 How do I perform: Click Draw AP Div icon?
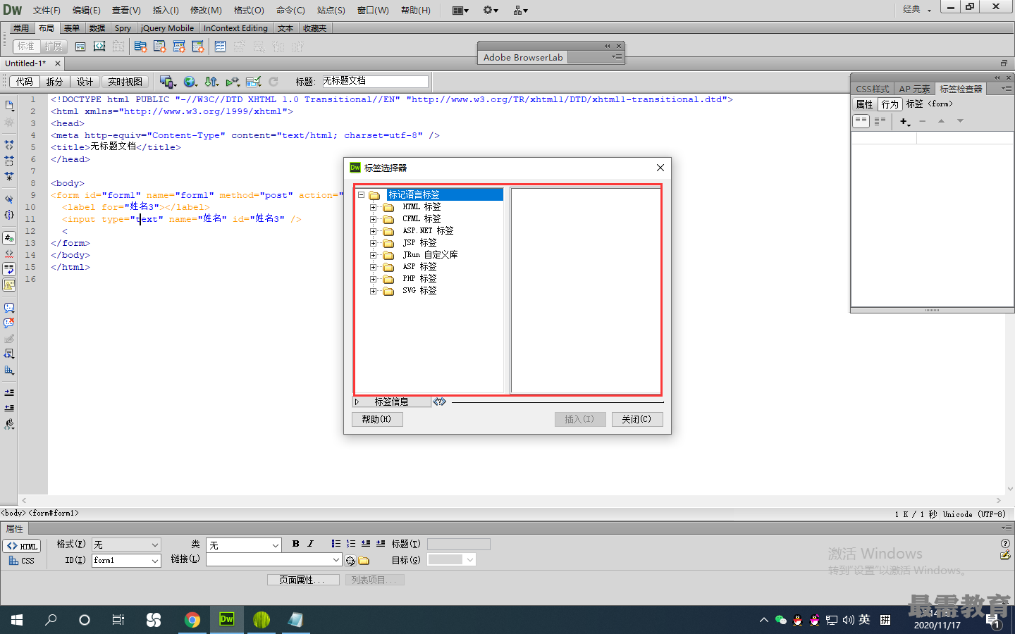click(99, 46)
